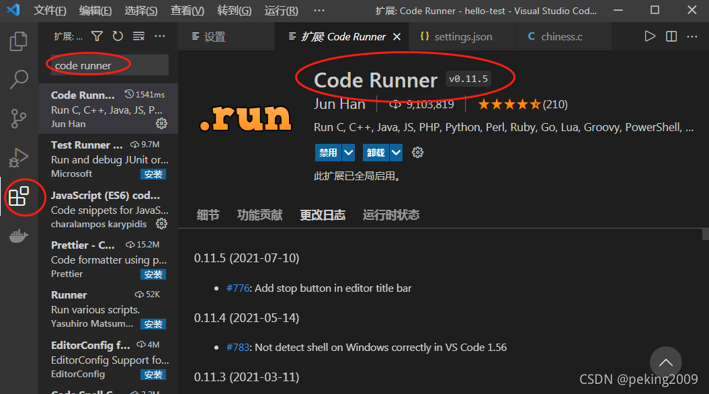This screenshot has height=394, width=709.
Task: Open the 编辑(E) menu
Action: pos(95,10)
